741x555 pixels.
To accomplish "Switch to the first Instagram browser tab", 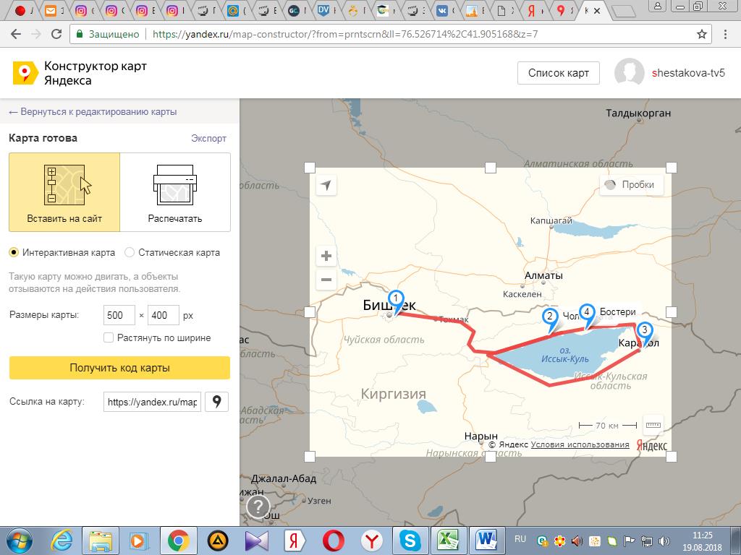I will pos(83,10).
